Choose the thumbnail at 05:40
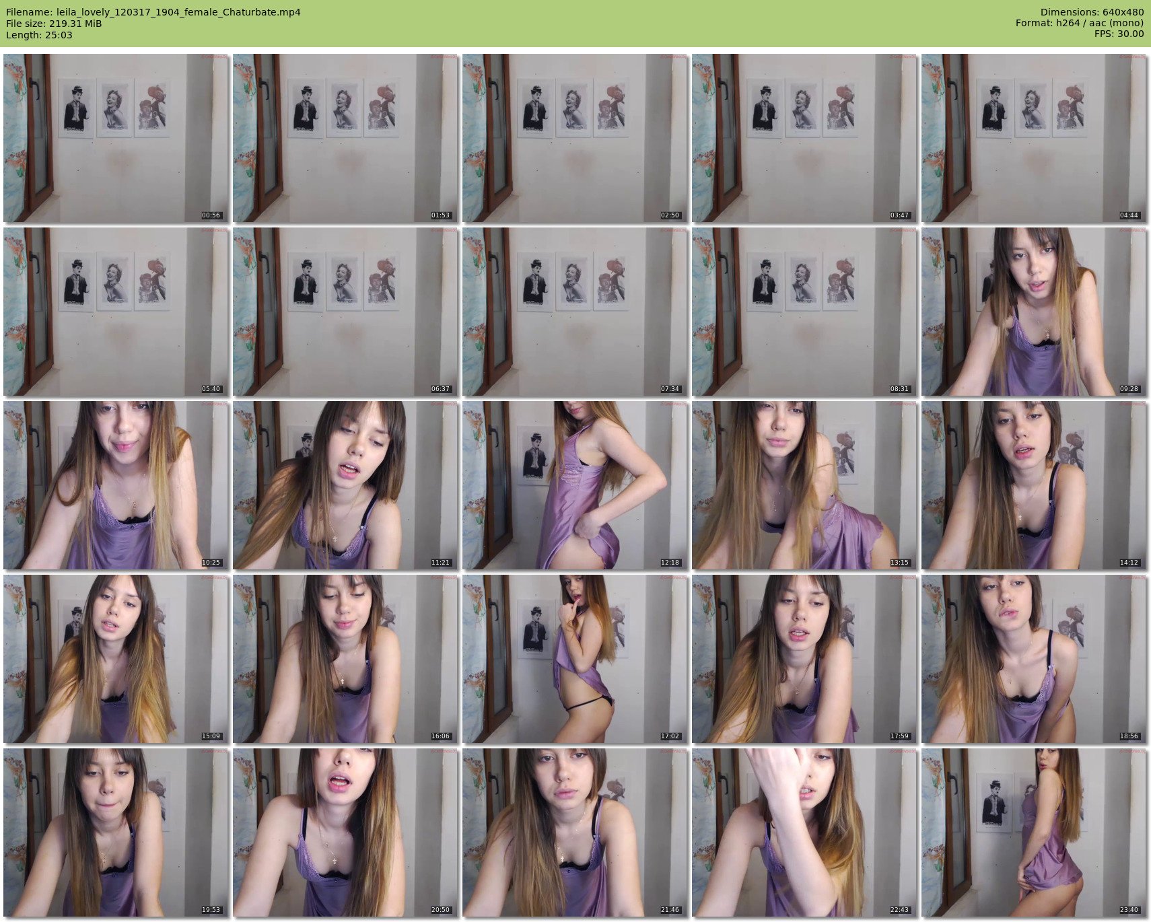Screen dimensions: 1151x922 pyautogui.click(x=116, y=312)
